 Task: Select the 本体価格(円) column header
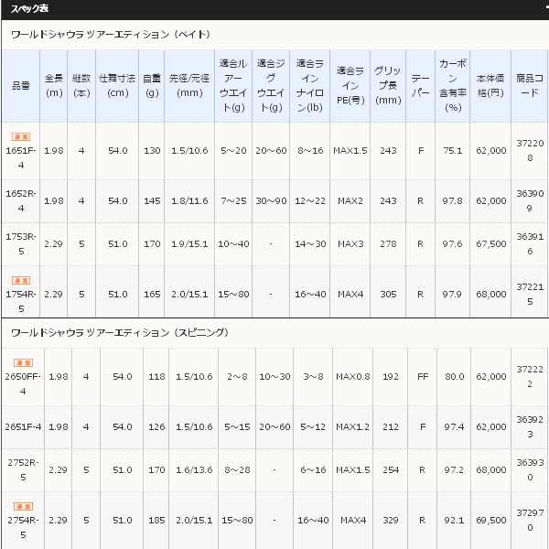pyautogui.click(x=490, y=85)
